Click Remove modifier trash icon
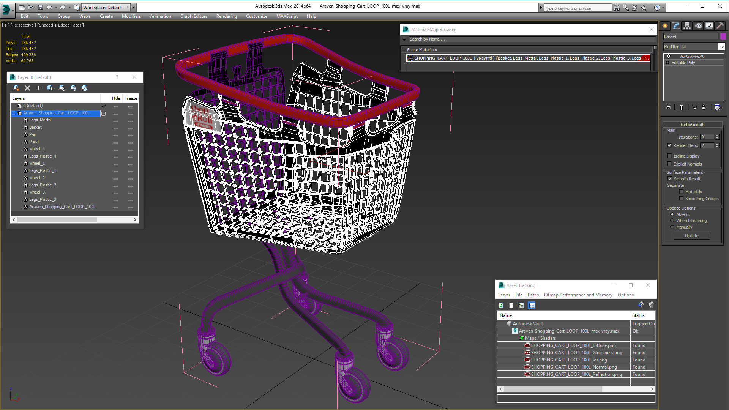 pyautogui.click(x=704, y=107)
